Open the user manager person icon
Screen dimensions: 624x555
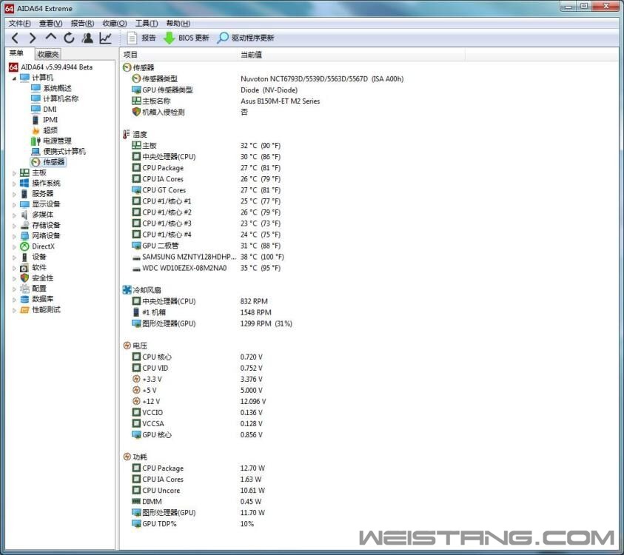point(87,38)
